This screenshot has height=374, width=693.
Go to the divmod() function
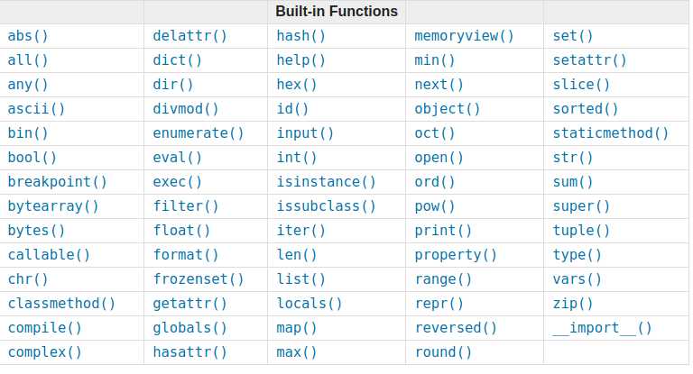pos(186,109)
